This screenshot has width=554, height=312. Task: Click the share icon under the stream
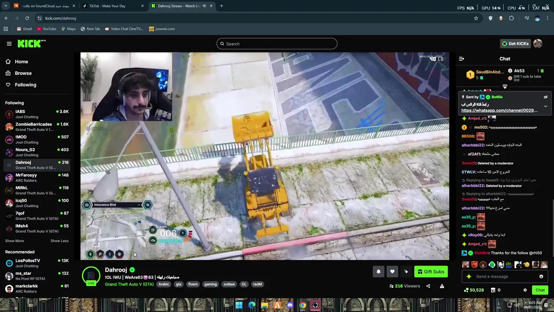click(428, 286)
